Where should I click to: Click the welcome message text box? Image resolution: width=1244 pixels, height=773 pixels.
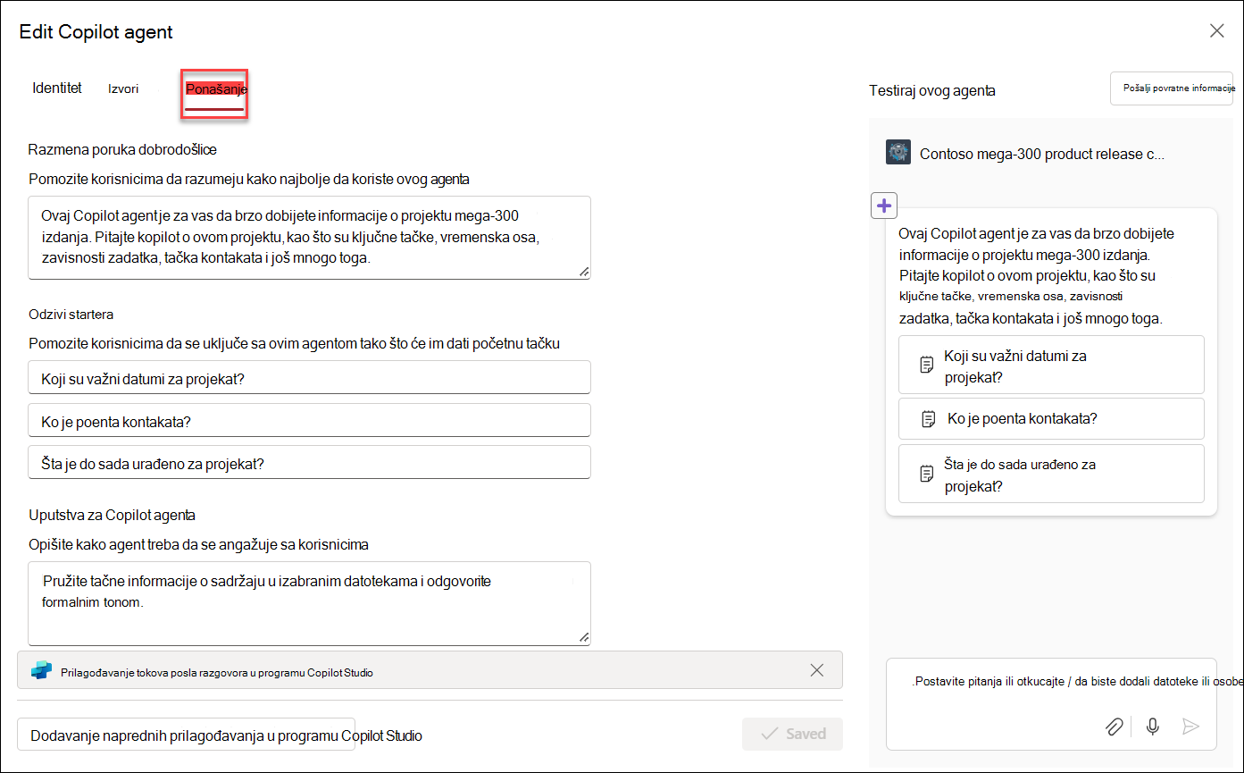point(309,238)
